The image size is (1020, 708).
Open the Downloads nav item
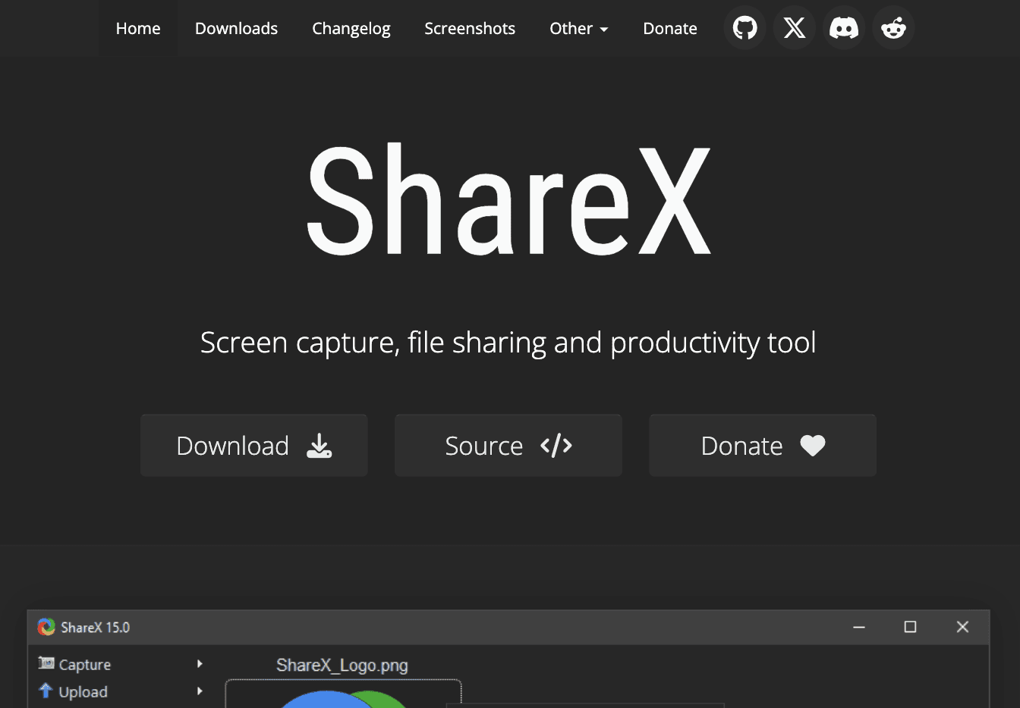[x=236, y=28]
